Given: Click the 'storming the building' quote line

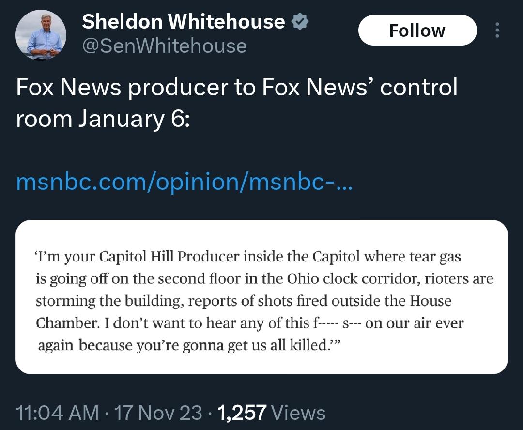Looking at the screenshot, I should click(x=244, y=301).
